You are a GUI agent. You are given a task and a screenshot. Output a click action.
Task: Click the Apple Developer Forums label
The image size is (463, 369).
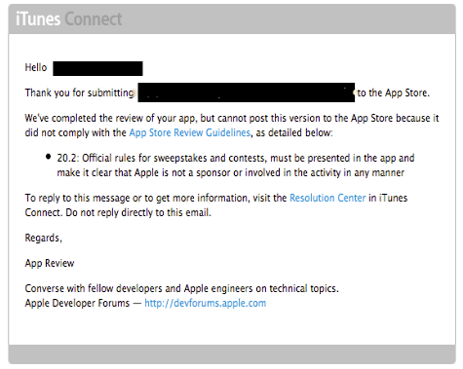[x=77, y=303]
